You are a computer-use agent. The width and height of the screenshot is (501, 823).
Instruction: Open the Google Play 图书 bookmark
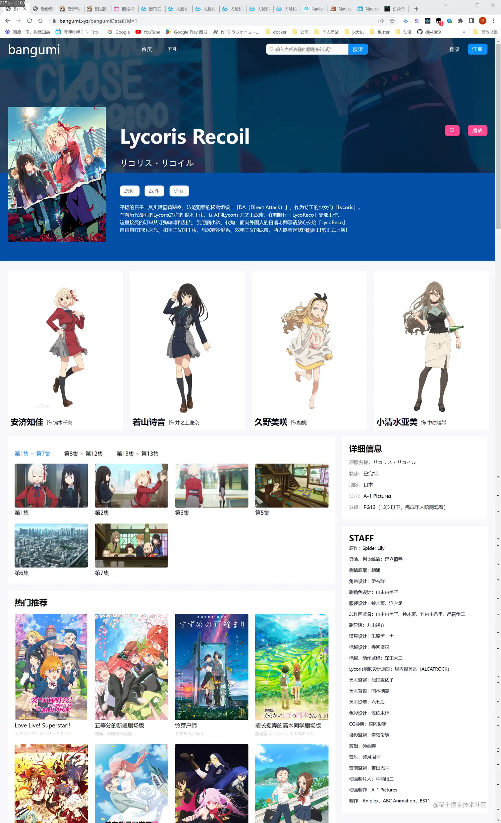pyautogui.click(x=187, y=32)
